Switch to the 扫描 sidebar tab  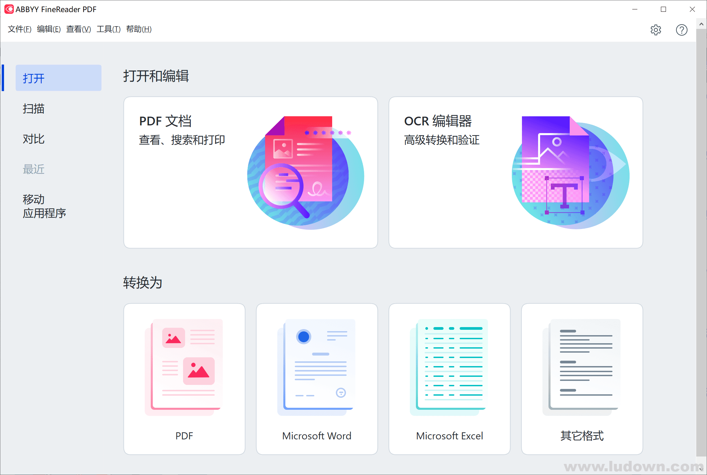coord(34,109)
